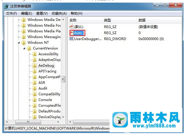Click the DeviceDisplay folder icon
The image size is (184, 134).
pos(35,117)
